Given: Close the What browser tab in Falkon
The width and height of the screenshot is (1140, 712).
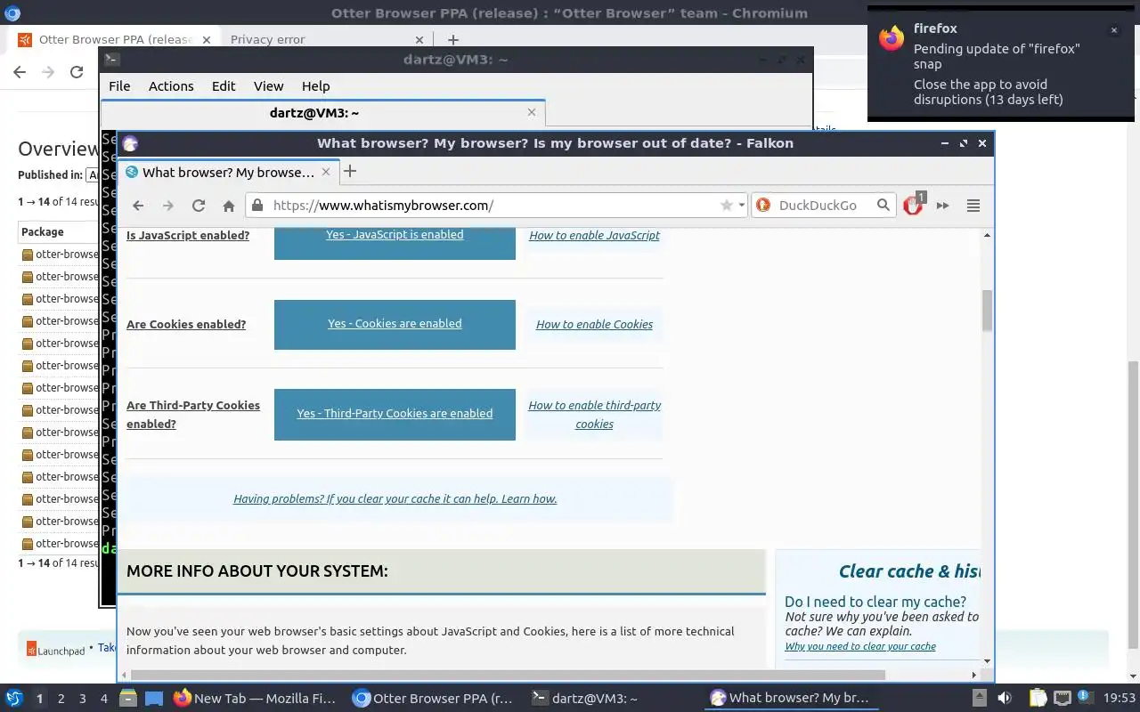Looking at the screenshot, I should tap(326, 172).
